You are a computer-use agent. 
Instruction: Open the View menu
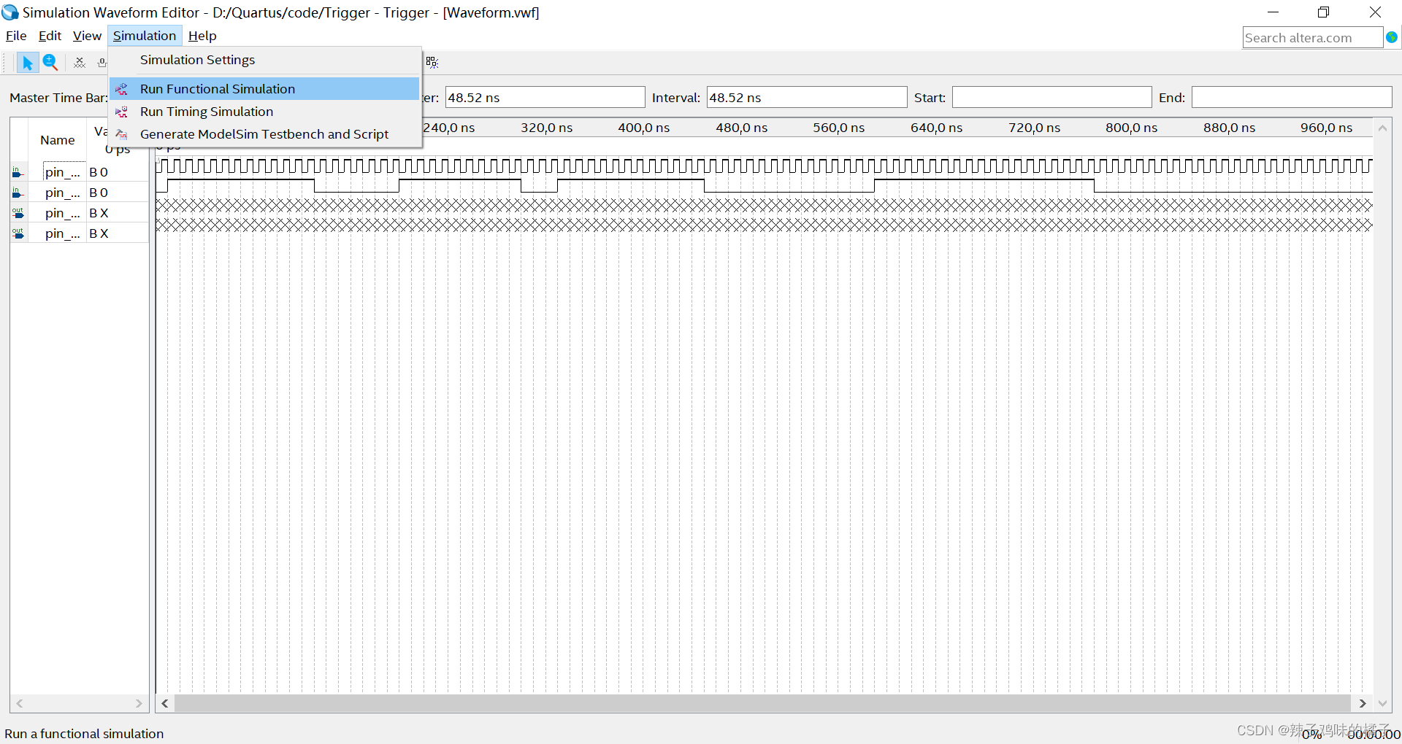(87, 36)
